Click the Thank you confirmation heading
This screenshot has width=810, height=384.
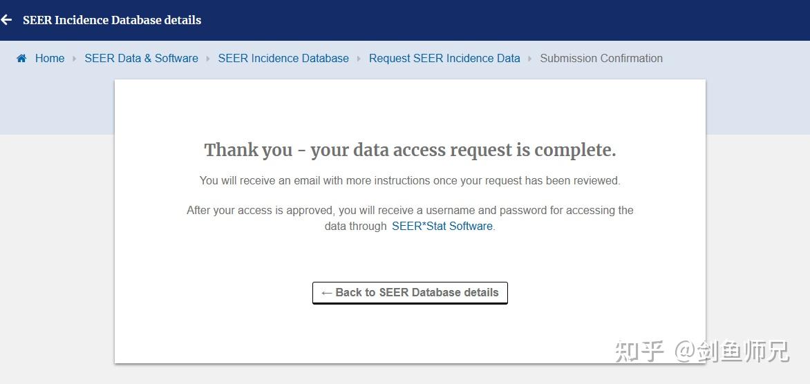410,150
